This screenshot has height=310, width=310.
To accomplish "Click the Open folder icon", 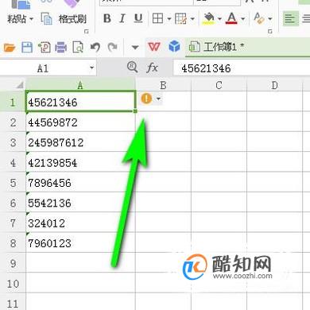I will pyautogui.click(x=10, y=48).
